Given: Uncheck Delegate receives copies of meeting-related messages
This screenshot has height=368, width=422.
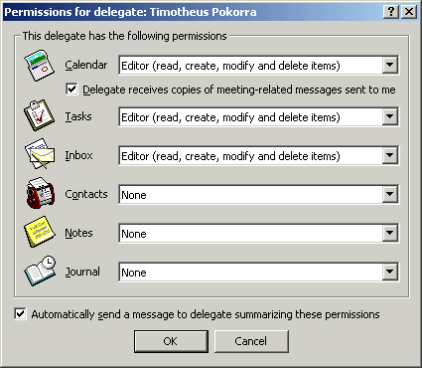Looking at the screenshot, I should pyautogui.click(x=71, y=90).
